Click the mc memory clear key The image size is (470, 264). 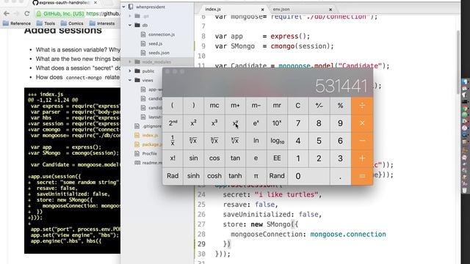coord(214,106)
